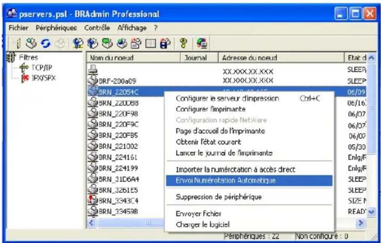The width and height of the screenshot is (381, 243).
Task: Click the greyed-out printer toolbar icon
Action: (59, 43)
